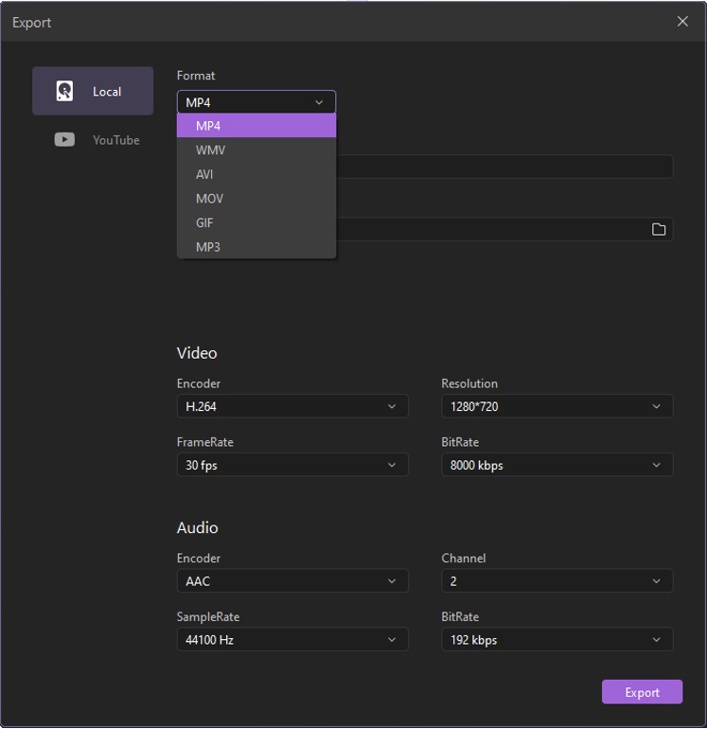The width and height of the screenshot is (707, 729).
Task: Collapse the Format dropdown
Action: 256,102
